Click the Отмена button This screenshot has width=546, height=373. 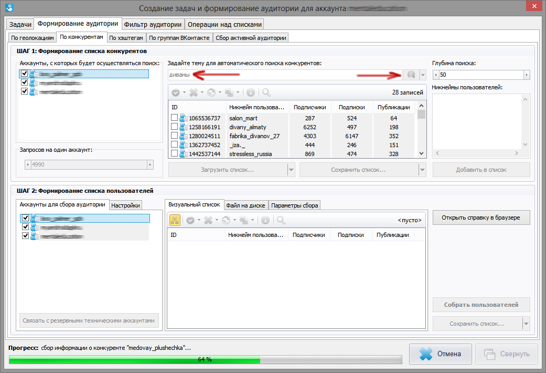(x=441, y=354)
